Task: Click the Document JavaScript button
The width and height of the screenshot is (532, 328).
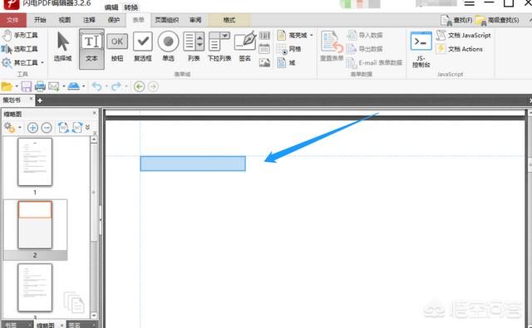Action: point(464,35)
